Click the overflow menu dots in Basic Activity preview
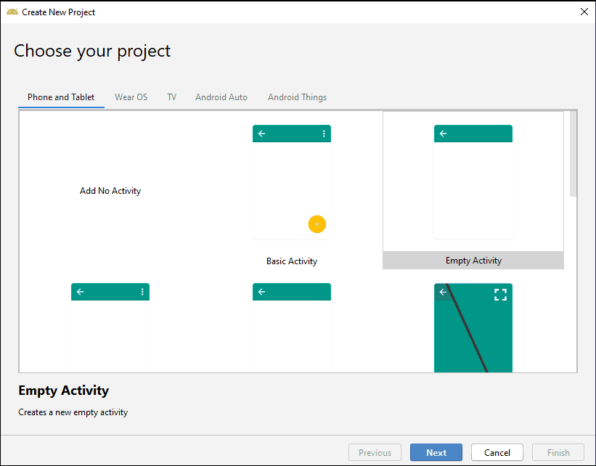The height and width of the screenshot is (466, 596). pyautogui.click(x=324, y=134)
